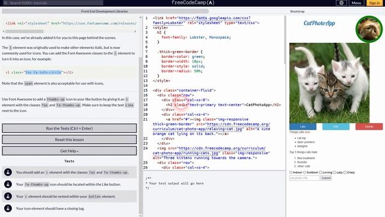This screenshot has width=385, height=217.
Task: Click the left arrow of the code snippet scrollbar
Action: tap(4, 31)
